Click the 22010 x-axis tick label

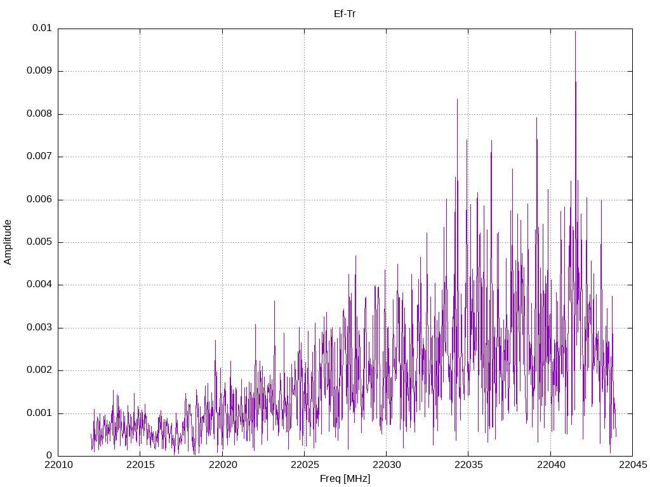tap(58, 465)
